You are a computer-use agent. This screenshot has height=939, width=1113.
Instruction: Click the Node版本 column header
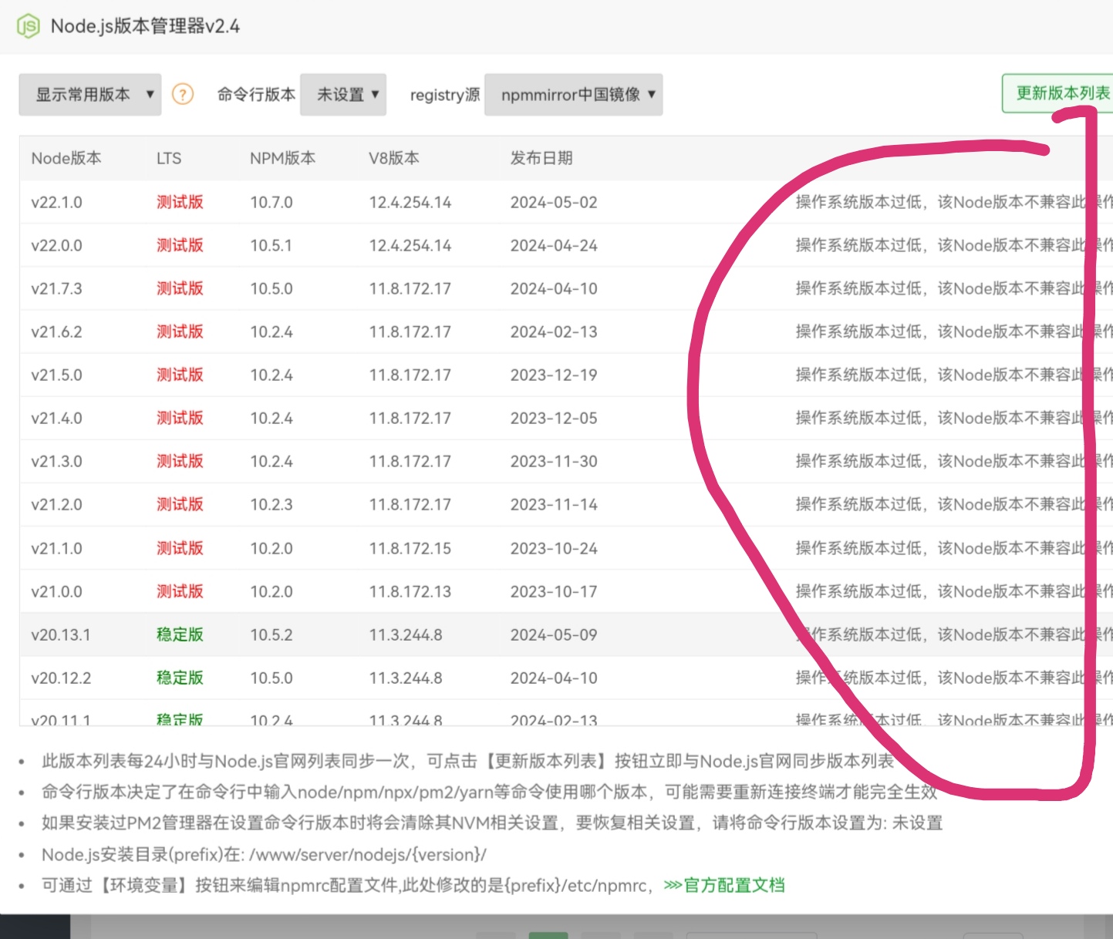point(66,158)
